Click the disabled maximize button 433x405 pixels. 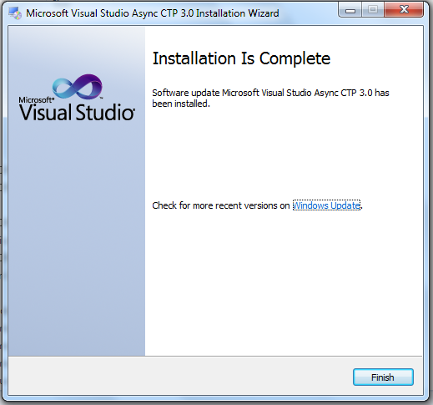click(373, 10)
